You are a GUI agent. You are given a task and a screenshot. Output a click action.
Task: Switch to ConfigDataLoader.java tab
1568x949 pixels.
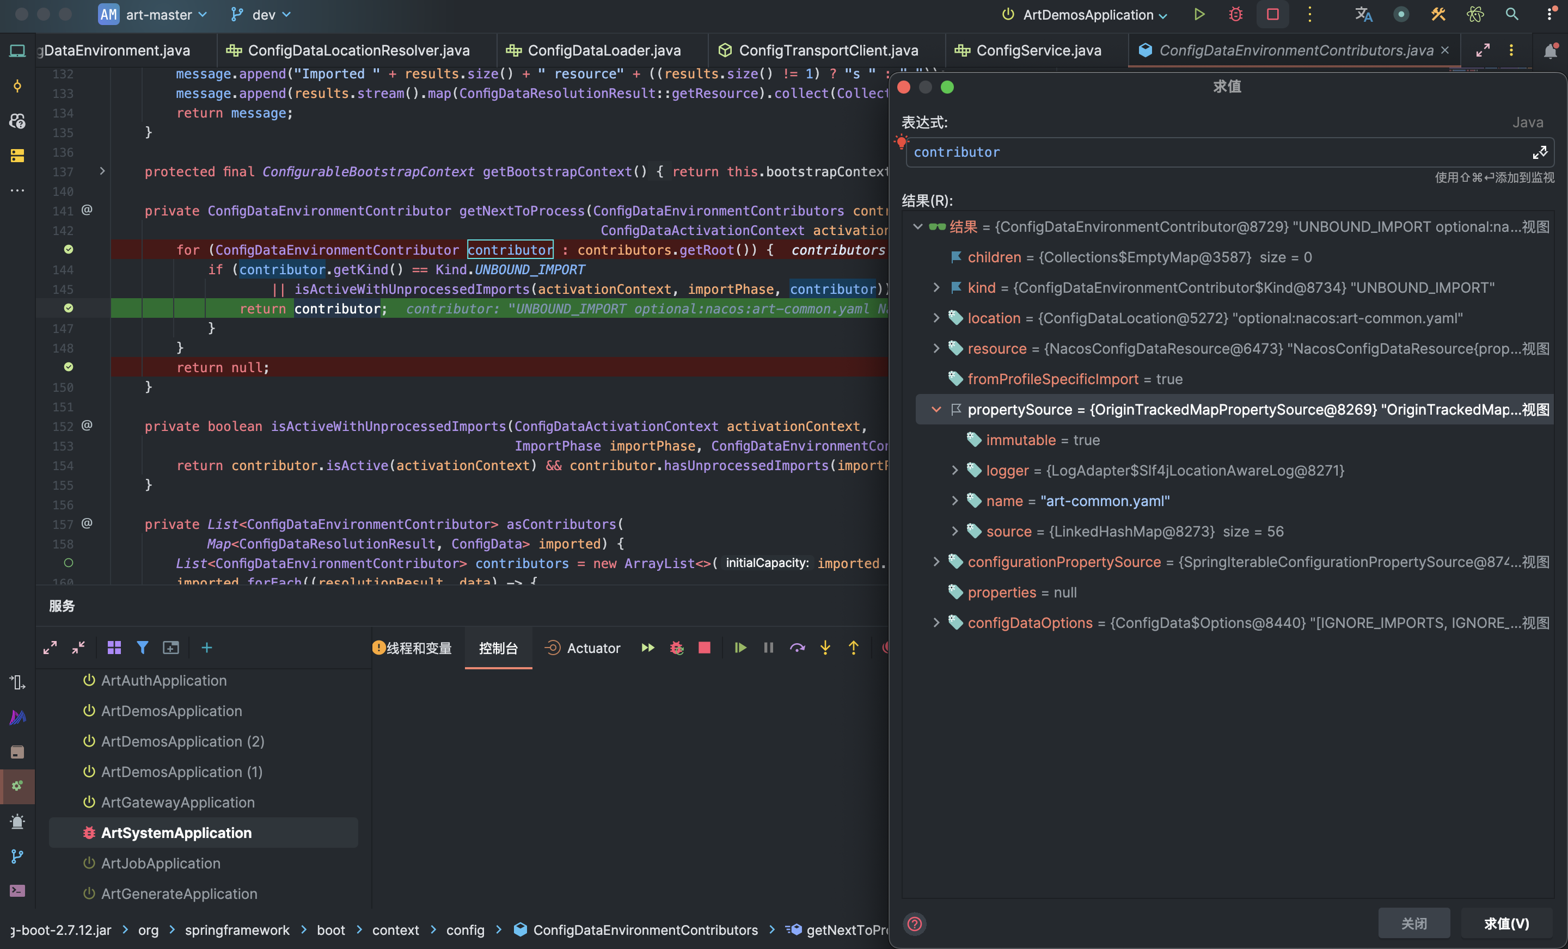click(603, 50)
